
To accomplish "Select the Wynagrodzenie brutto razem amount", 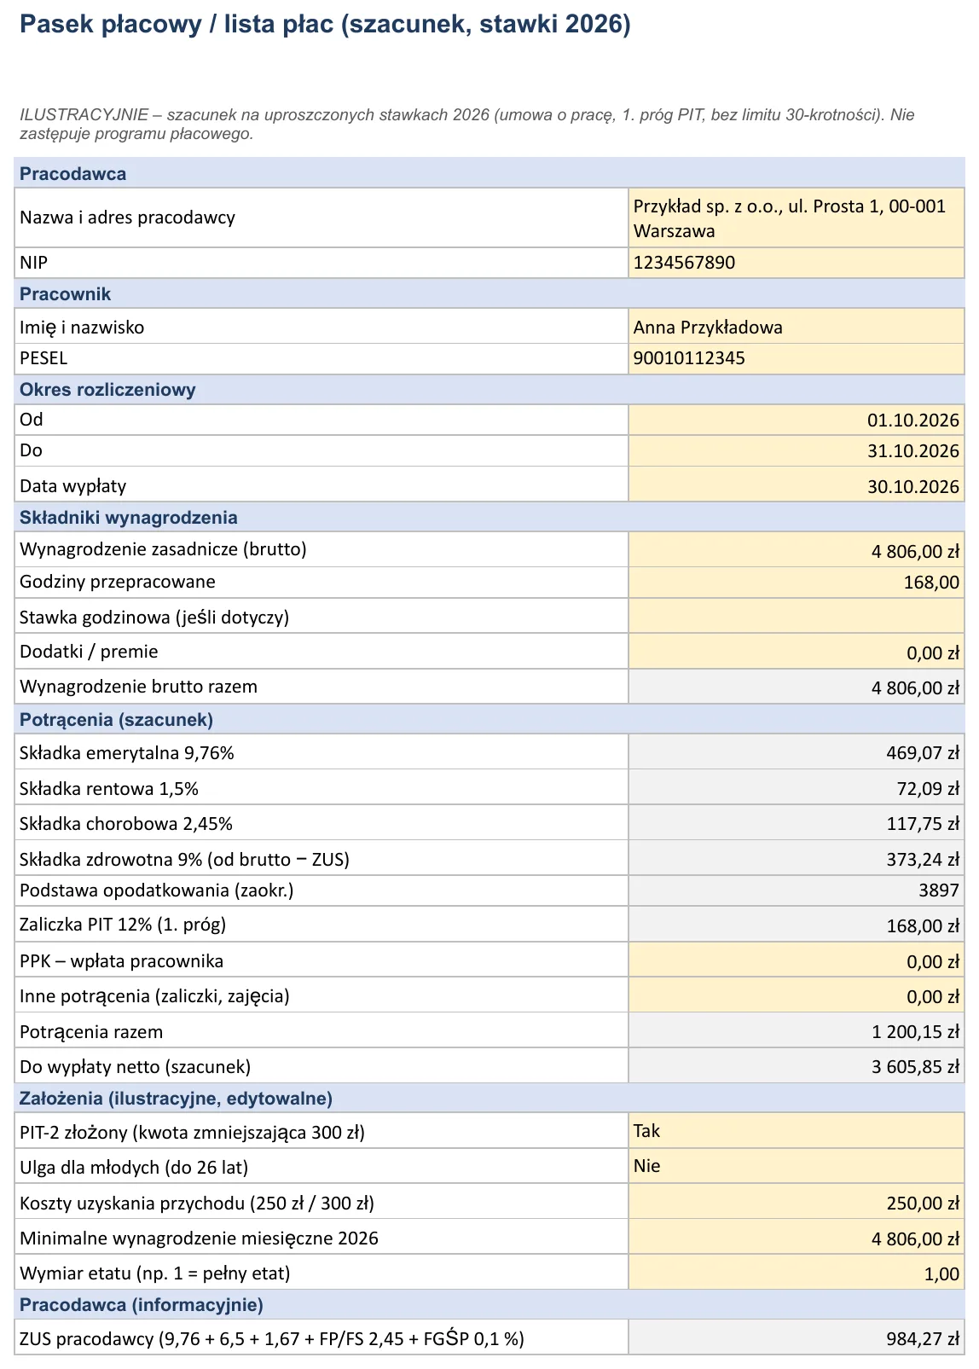I will pyautogui.click(x=797, y=687).
